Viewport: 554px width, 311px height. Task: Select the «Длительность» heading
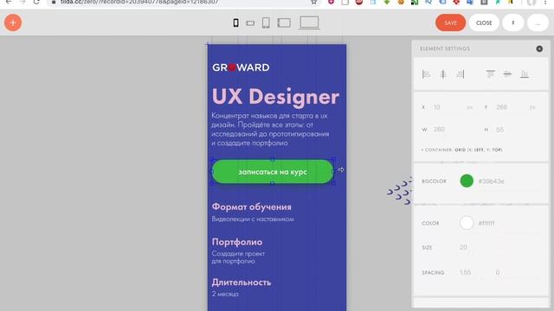coord(242,282)
